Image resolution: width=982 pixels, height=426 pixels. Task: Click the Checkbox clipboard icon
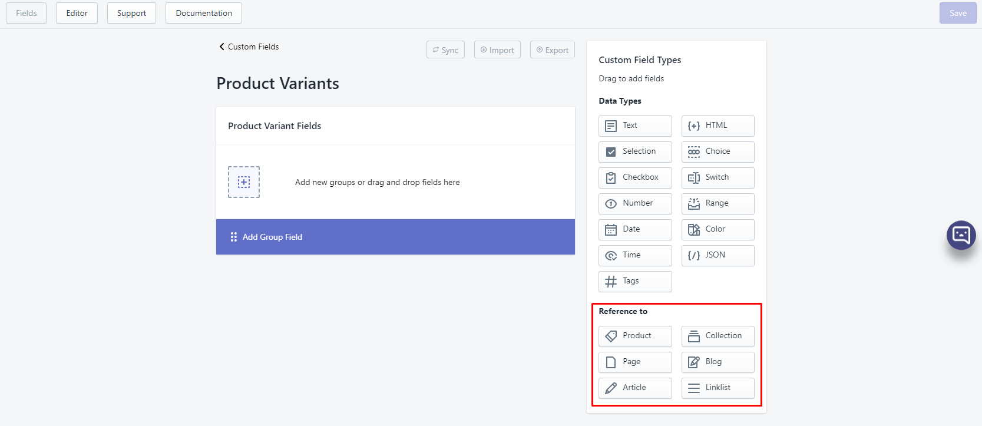611,178
